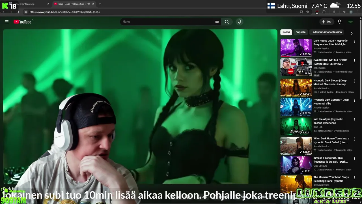The width and height of the screenshot is (362, 204).
Task: Open the YouTube guide hamburger menu
Action: point(7,22)
